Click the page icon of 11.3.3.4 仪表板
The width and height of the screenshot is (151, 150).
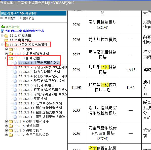(x=15, y=76)
